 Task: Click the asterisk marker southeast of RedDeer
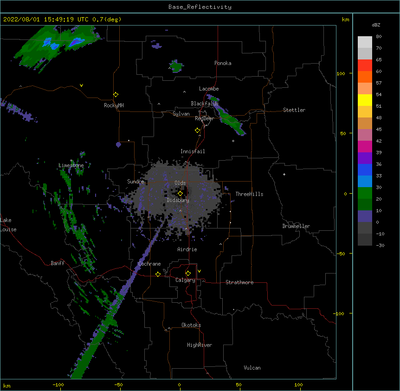pos(233,141)
